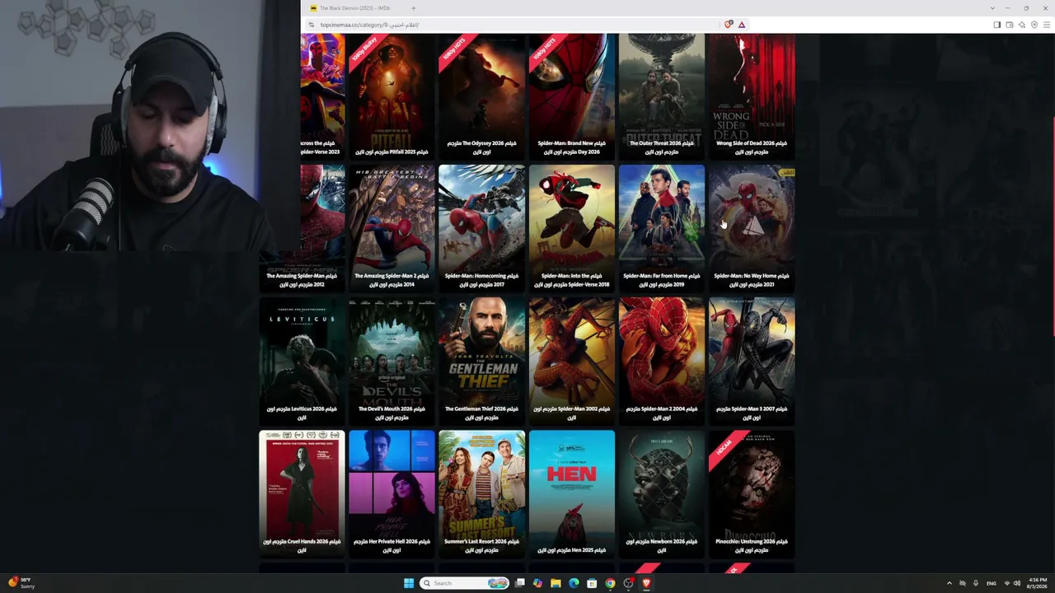
Task: Expand the tab search chevron
Action: pyautogui.click(x=992, y=8)
